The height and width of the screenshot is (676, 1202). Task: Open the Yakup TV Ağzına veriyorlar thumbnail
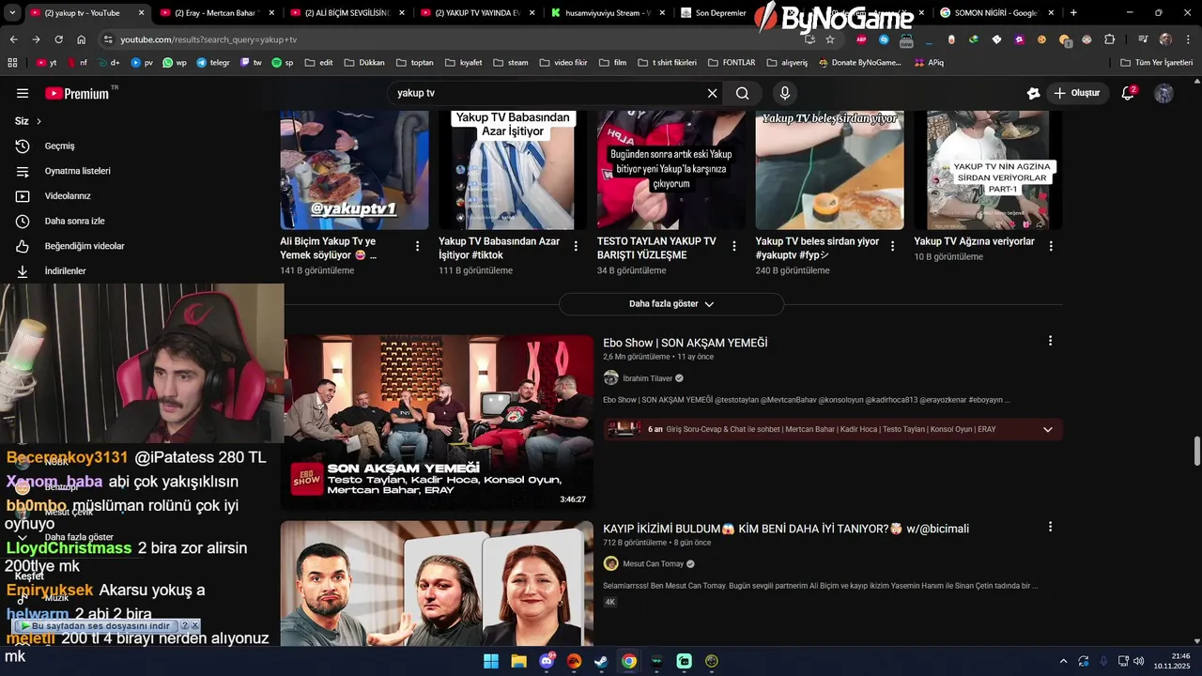(x=988, y=170)
